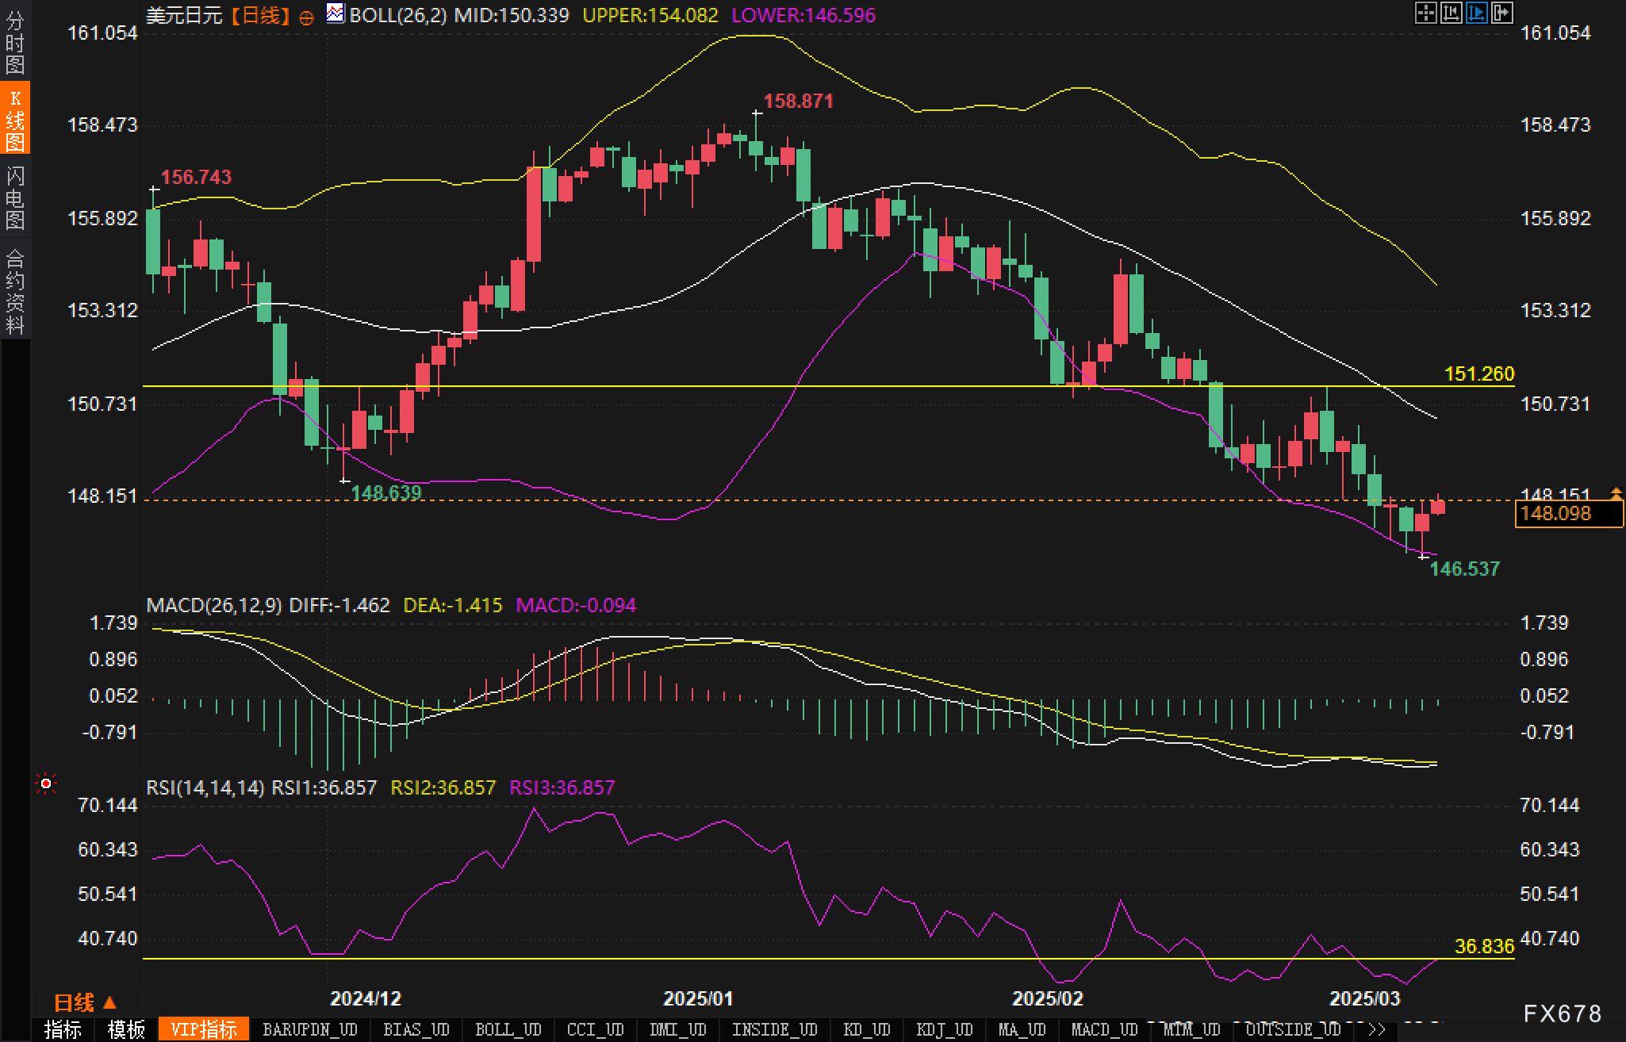Open 合约资料 in the left sidebar
This screenshot has width=1626, height=1042.
coord(14,290)
